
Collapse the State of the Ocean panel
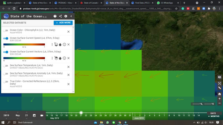click(71, 16)
